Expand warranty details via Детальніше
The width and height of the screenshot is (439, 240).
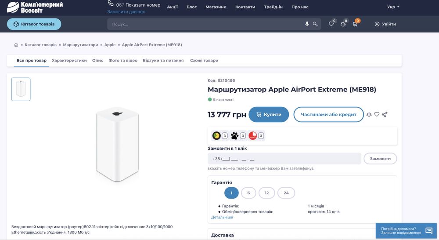[x=222, y=217]
